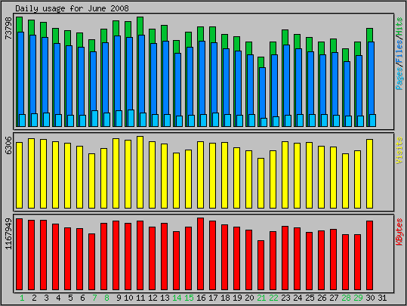The width and height of the screenshot is (407, 306).
Task: Select the day 27 axis label
Action: pyautogui.click(x=334, y=298)
